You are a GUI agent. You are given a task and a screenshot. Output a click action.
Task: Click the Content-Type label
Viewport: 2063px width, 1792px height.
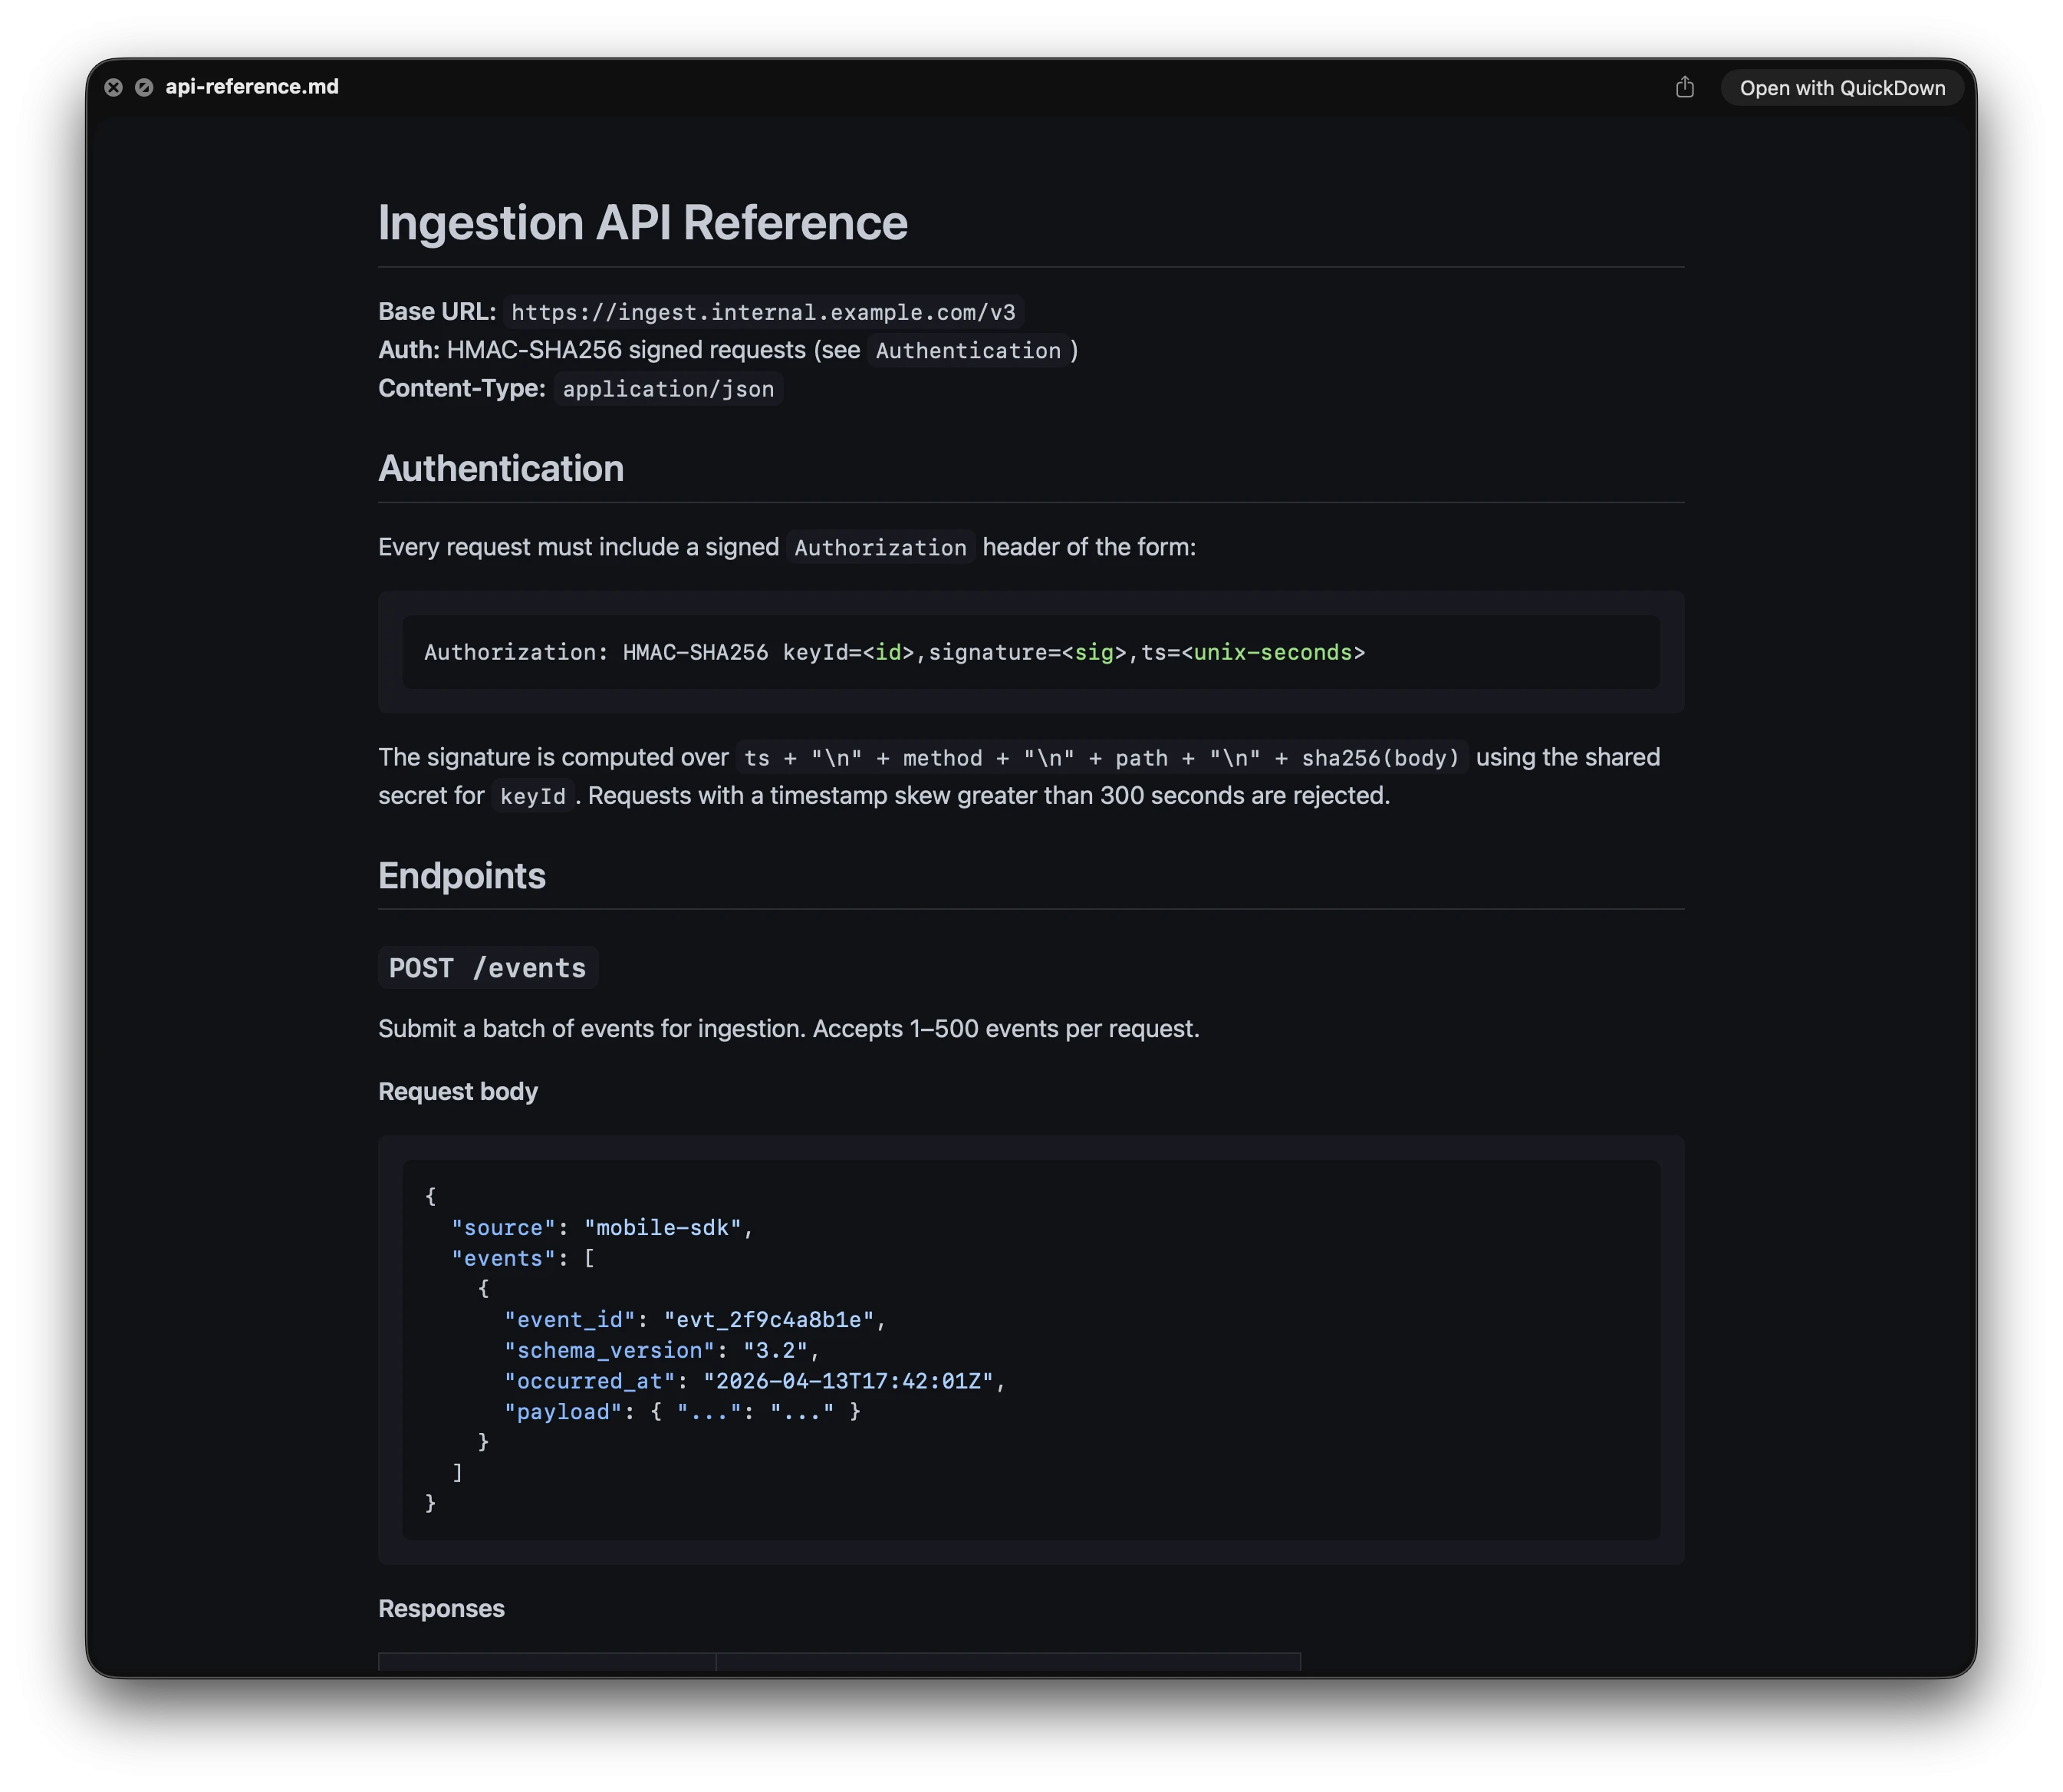click(462, 388)
